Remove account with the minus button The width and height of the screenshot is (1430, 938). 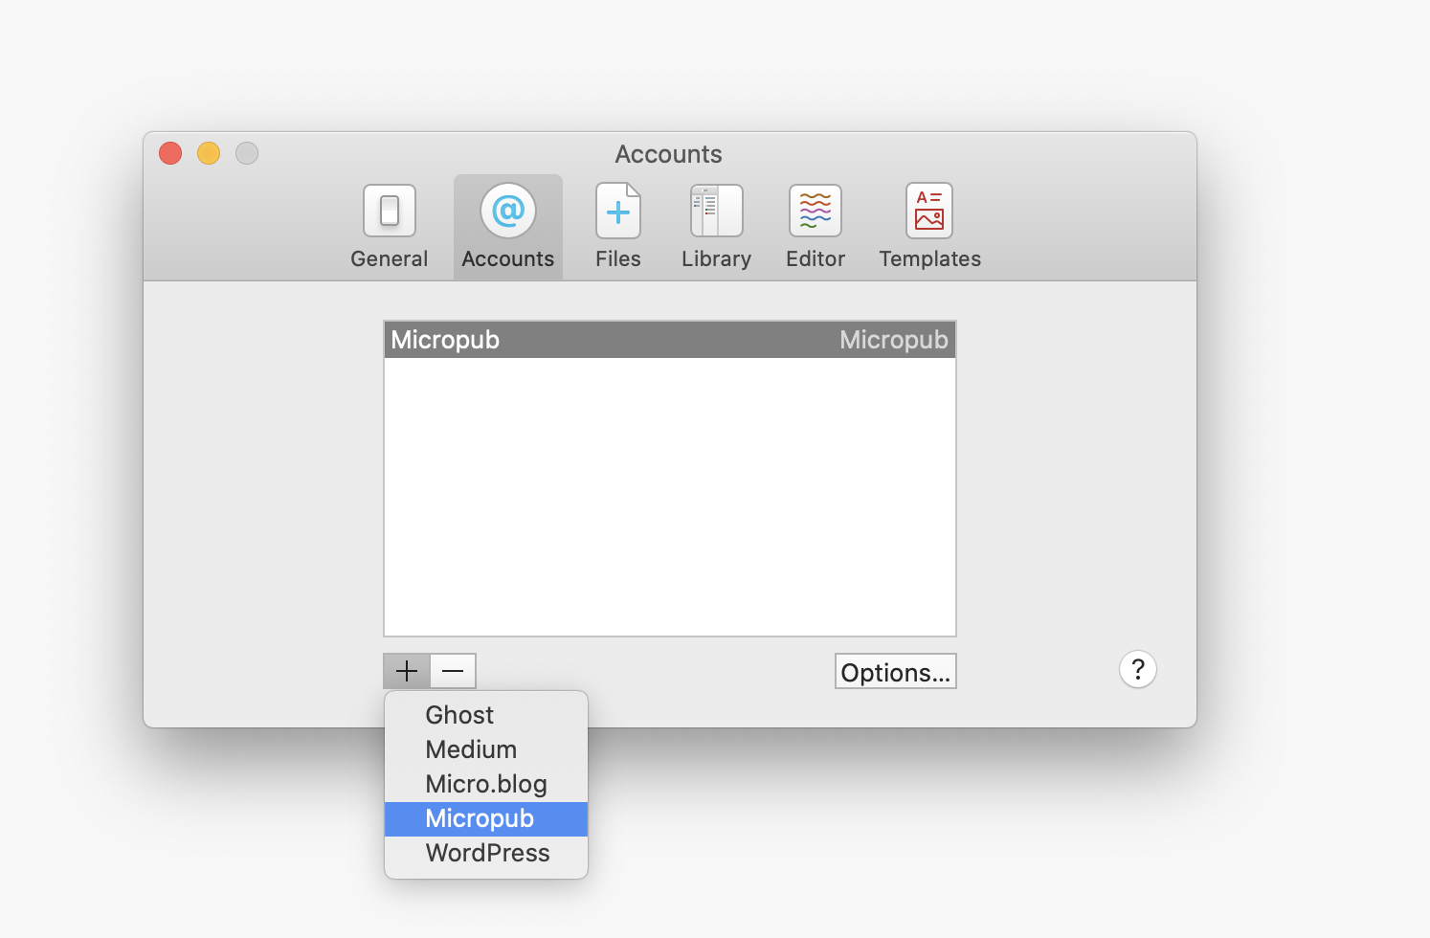point(453,671)
